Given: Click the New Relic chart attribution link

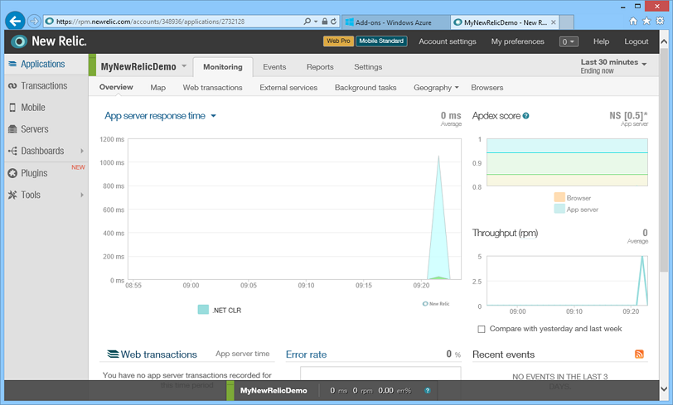Looking at the screenshot, I should pyautogui.click(x=436, y=304).
